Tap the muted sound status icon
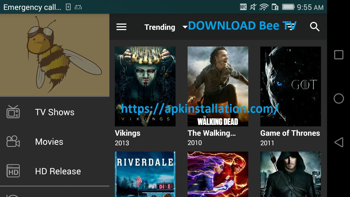 pos(253,7)
